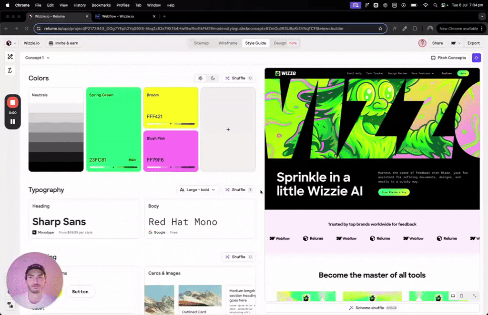Stop the screen recording with red button
The image size is (488, 315).
pyautogui.click(x=13, y=102)
